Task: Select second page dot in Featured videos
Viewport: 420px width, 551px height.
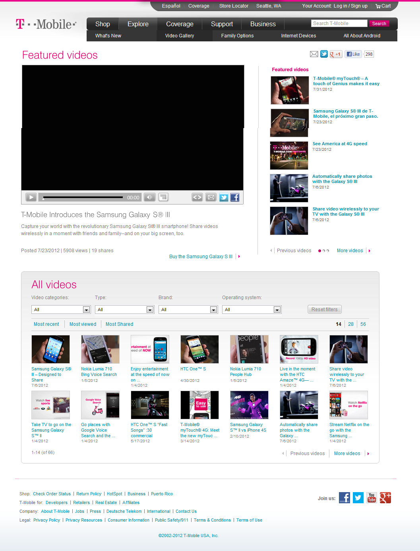Action: coord(324,251)
